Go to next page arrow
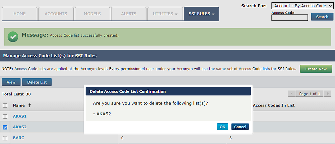 click(327, 94)
